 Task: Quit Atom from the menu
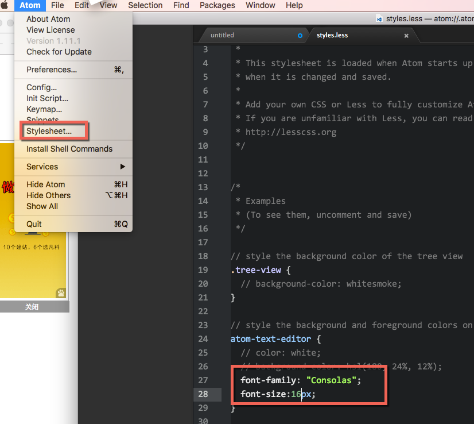point(73,224)
